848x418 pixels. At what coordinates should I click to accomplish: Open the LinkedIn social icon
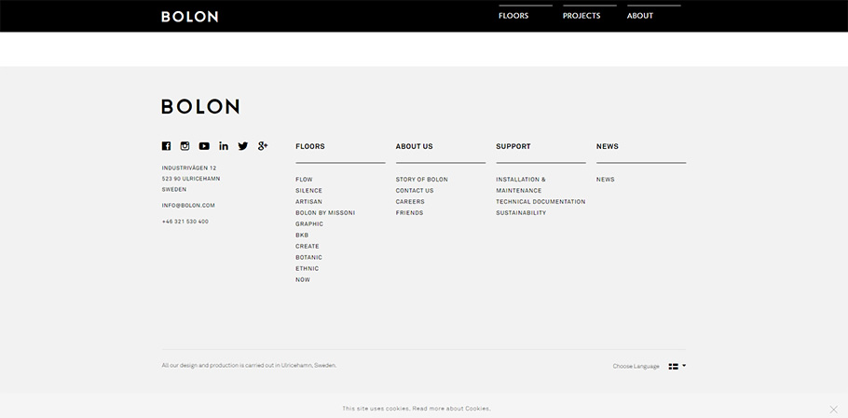(224, 146)
